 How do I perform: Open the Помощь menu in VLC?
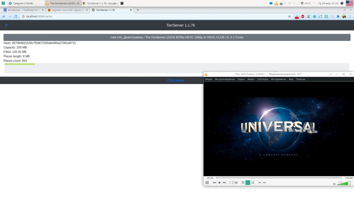click(x=301, y=79)
